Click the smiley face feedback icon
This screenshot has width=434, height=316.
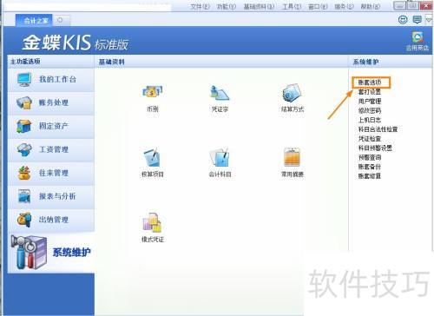click(x=403, y=20)
